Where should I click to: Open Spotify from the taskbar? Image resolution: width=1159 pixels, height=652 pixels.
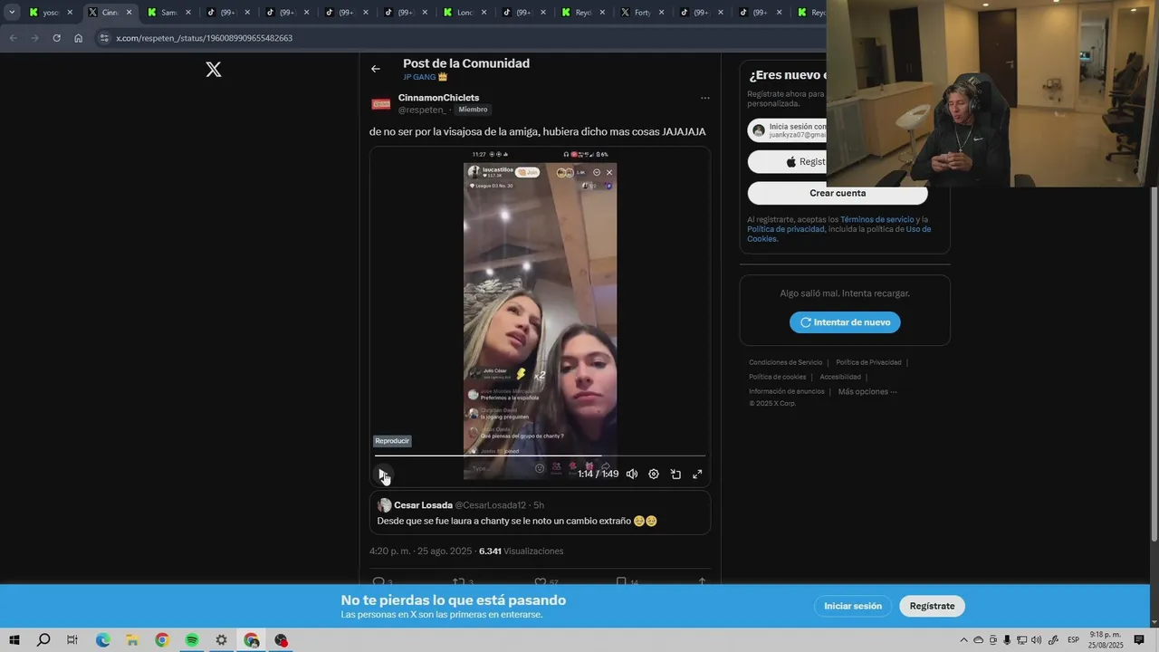point(192,640)
